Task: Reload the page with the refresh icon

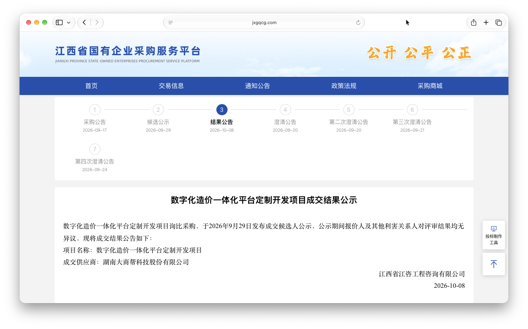Action: point(358,22)
